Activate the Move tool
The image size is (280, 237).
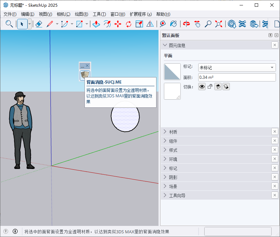118,24
